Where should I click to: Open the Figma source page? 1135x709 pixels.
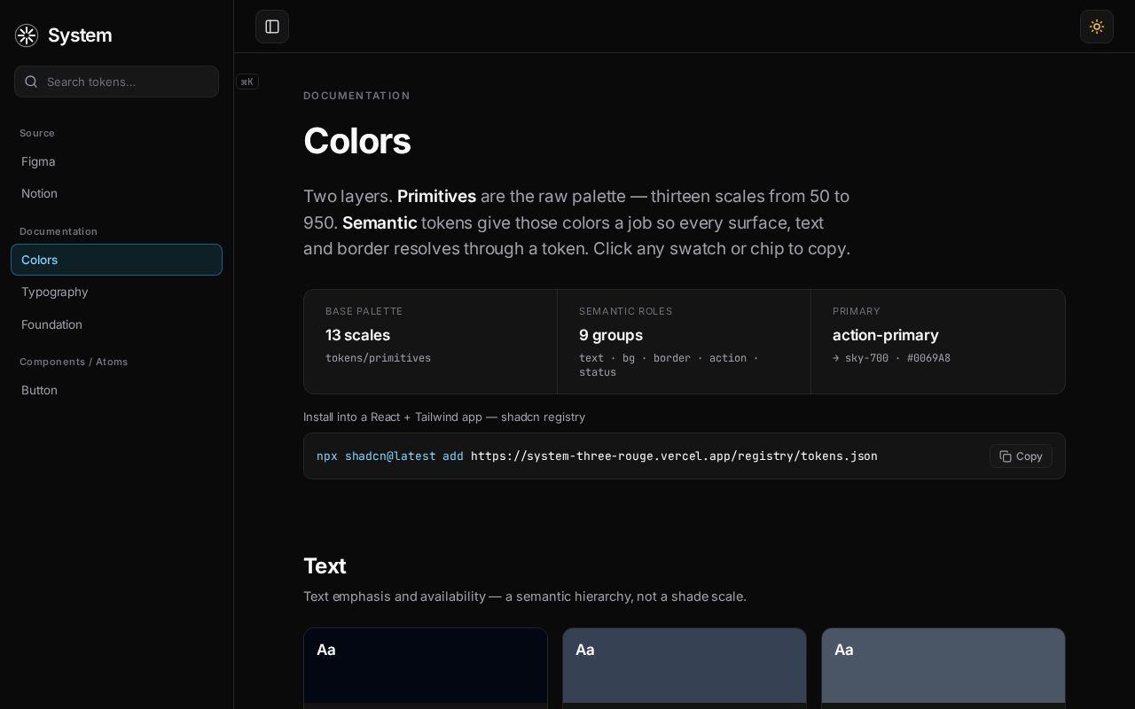[x=116, y=161]
